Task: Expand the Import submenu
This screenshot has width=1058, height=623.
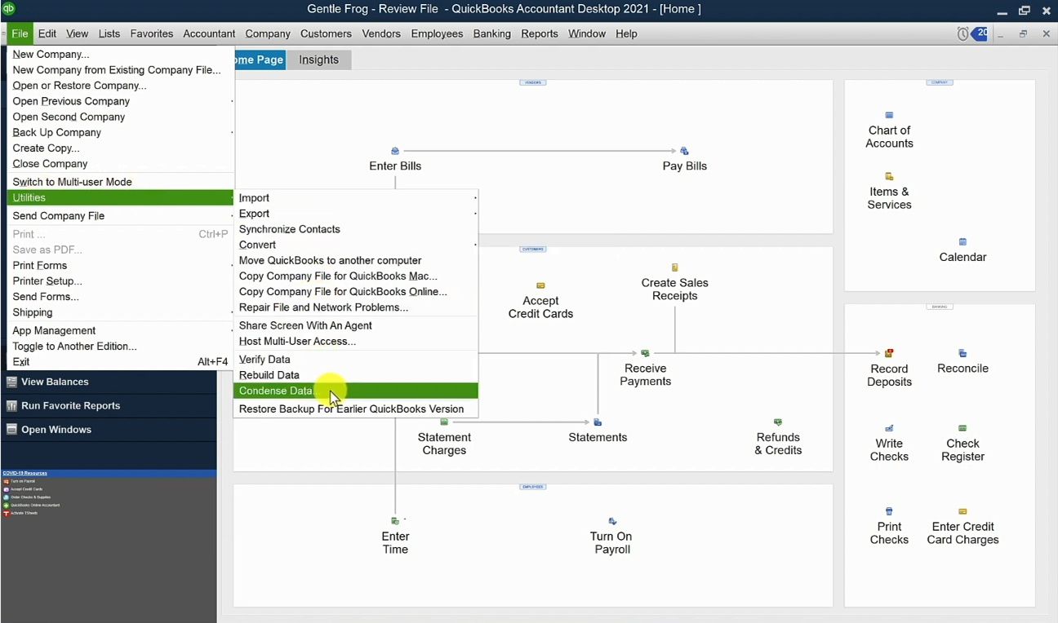Action: (x=357, y=197)
